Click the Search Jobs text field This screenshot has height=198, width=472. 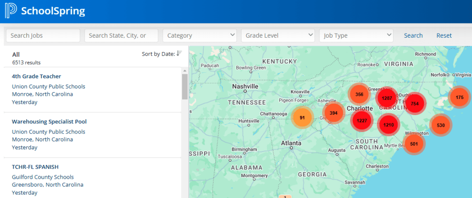(43, 35)
